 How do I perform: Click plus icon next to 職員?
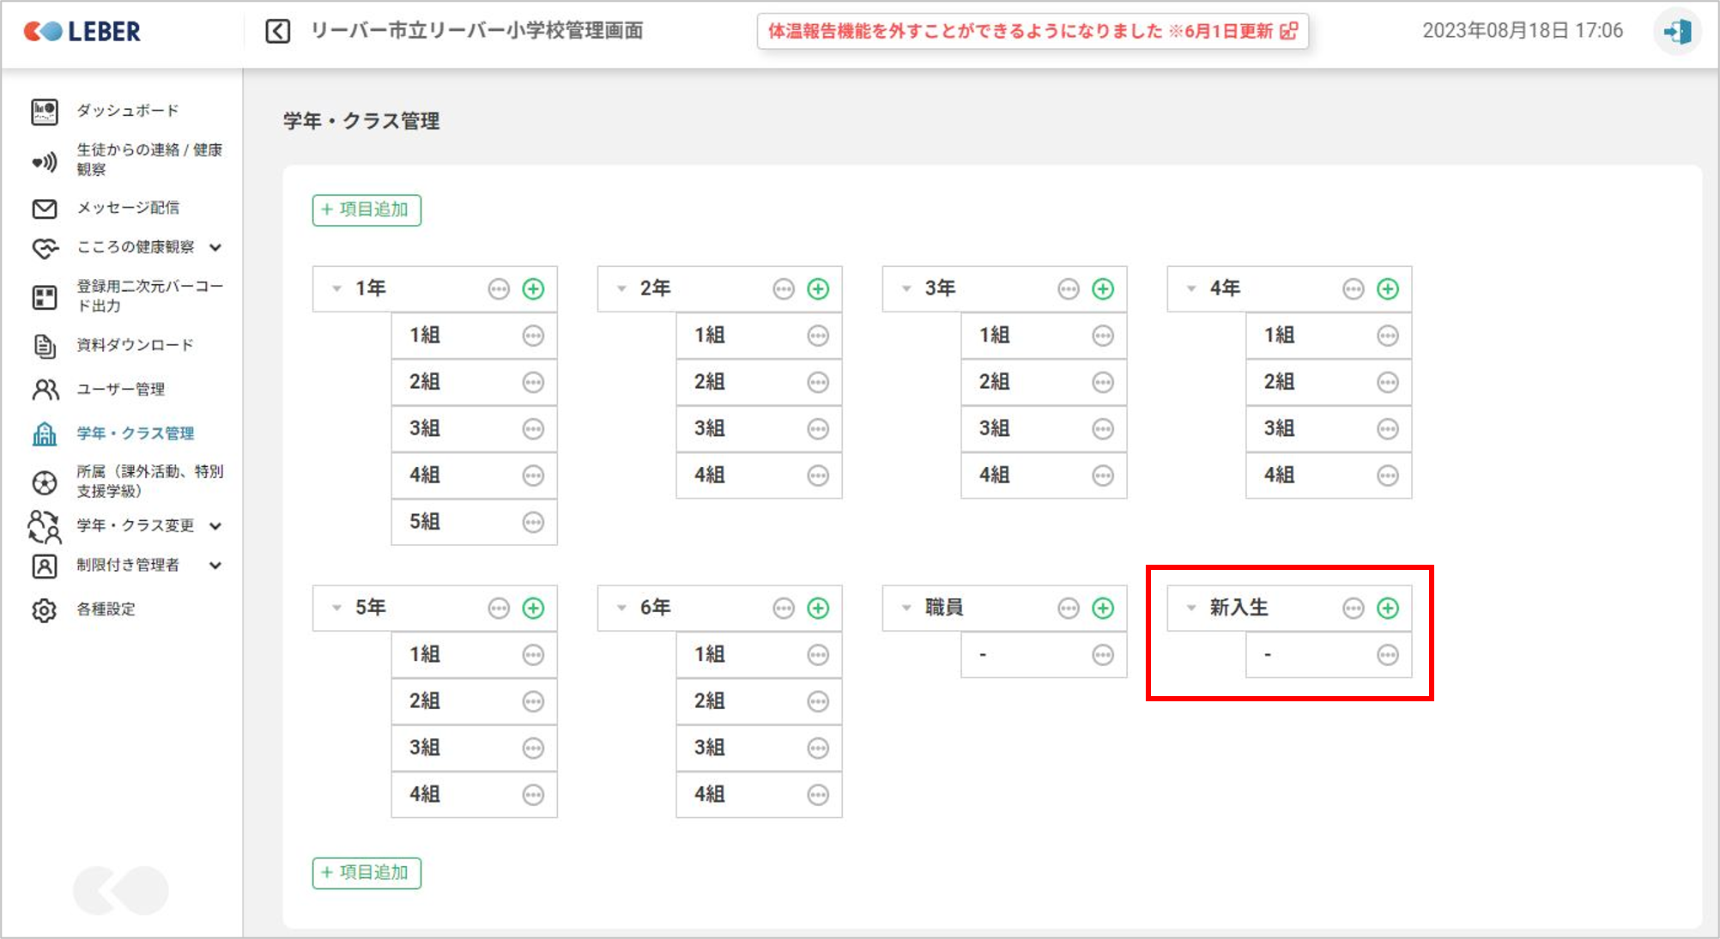(1102, 609)
